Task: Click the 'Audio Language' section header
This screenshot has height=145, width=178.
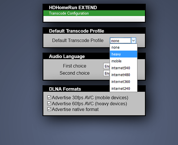Action: (x=67, y=57)
